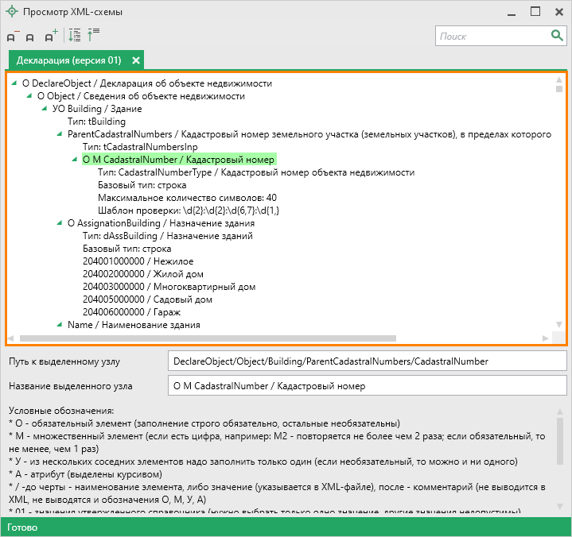
Task: Collapse all tree nodes icon
Action: tap(93, 36)
